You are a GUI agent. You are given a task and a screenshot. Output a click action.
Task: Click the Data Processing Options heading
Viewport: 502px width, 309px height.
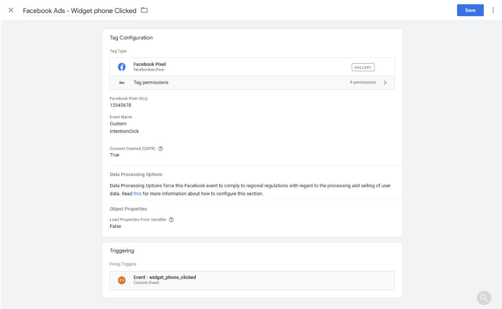click(x=136, y=174)
